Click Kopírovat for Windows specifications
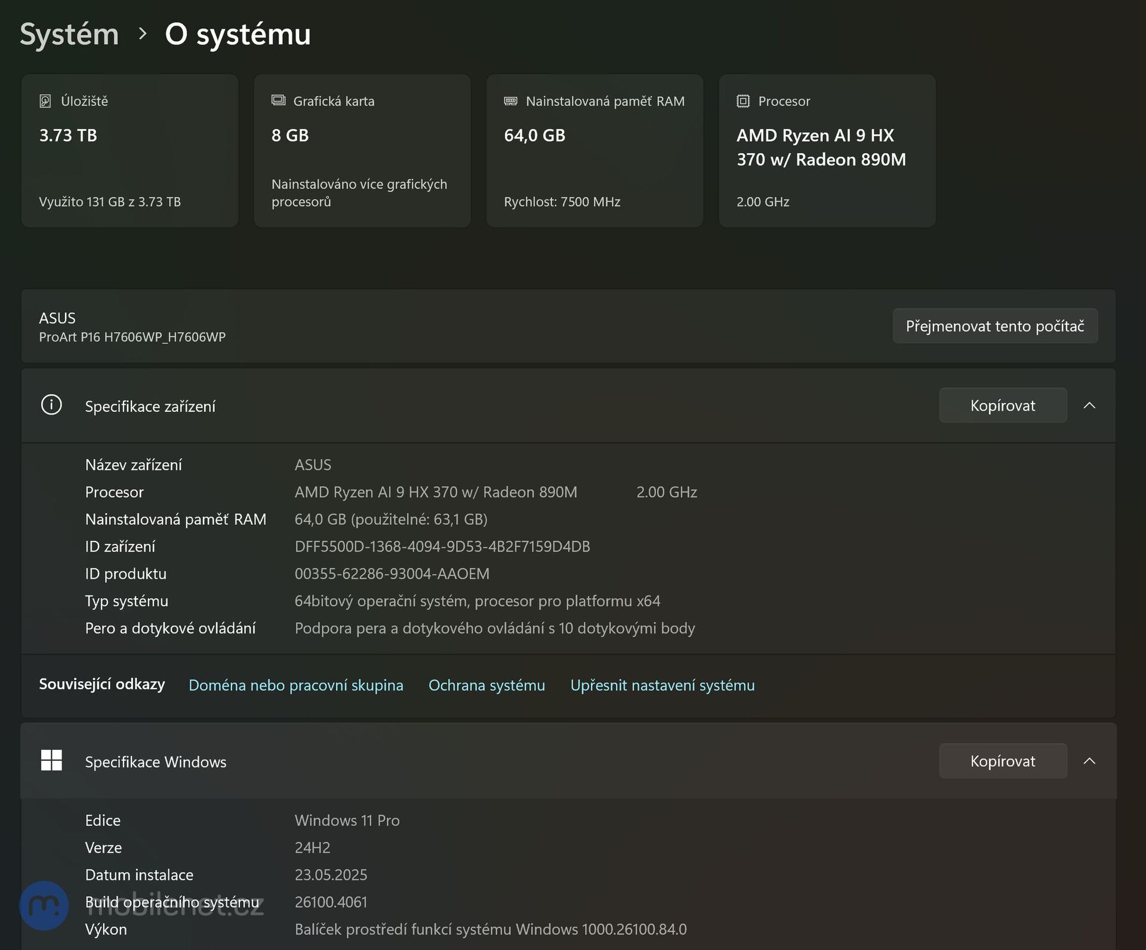The image size is (1146, 950). [1003, 761]
